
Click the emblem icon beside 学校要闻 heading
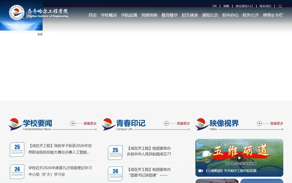click(x=15, y=124)
